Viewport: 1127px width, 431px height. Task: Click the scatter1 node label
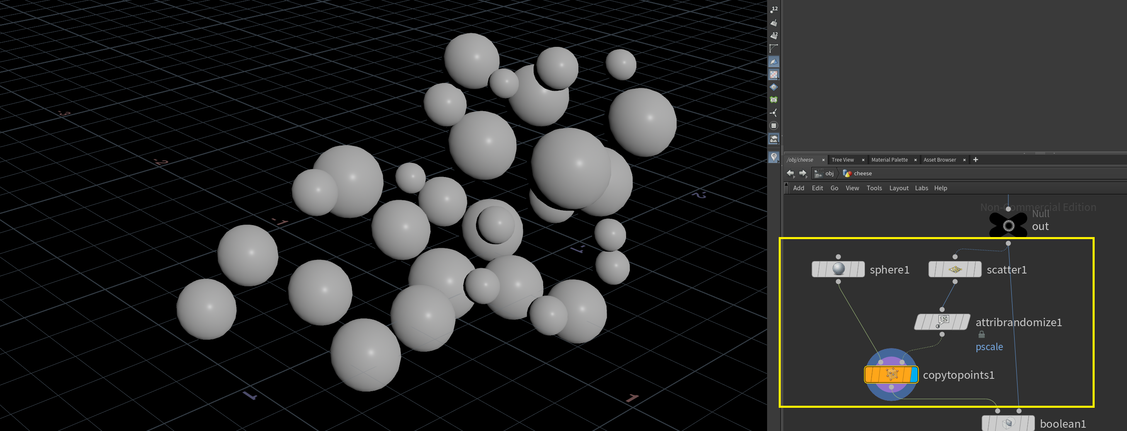1006,270
